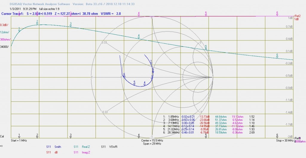Screen dimensions: 306x158
Task: Select marker 5 on the bottom frequency axis
Action: click(206, 136)
